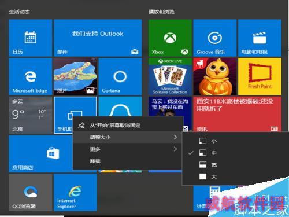Choose the 小 tile size
Image resolution: width=289 pixels, height=217 pixels.
(x=236, y=141)
